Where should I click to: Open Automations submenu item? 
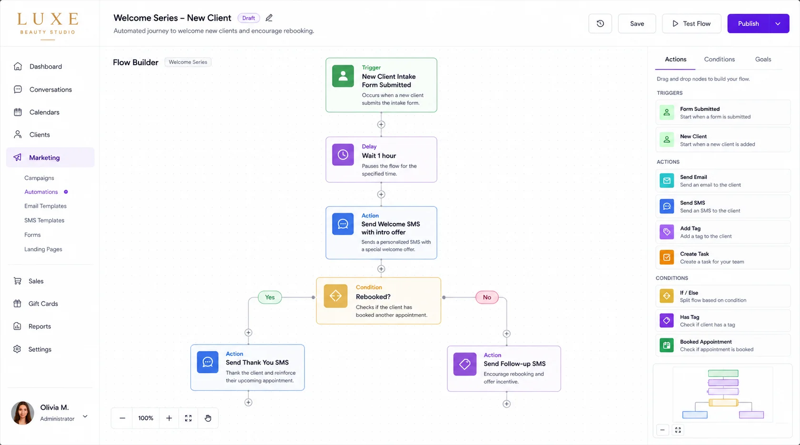point(41,192)
